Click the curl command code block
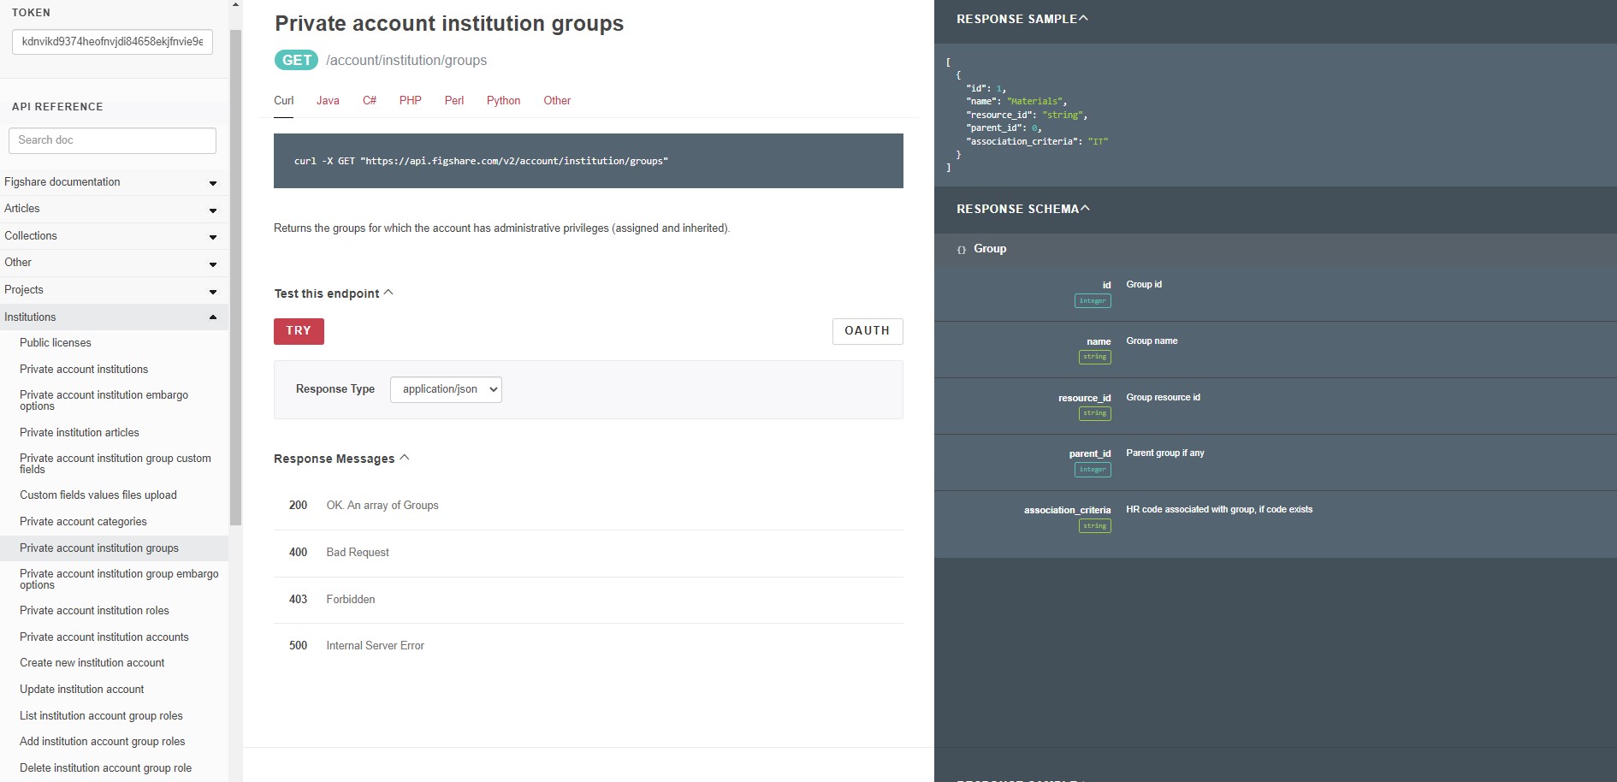 pos(589,161)
